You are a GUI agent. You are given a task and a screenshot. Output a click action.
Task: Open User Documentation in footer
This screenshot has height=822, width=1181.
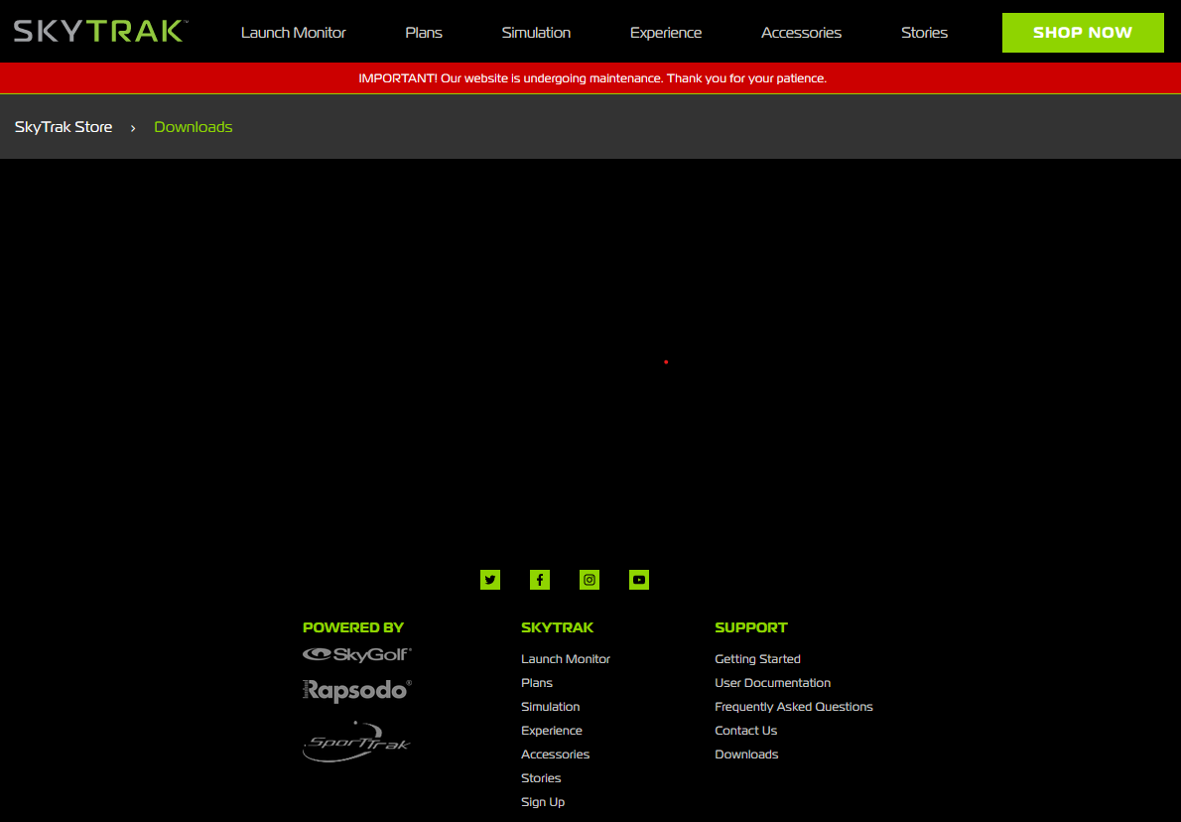click(x=772, y=683)
